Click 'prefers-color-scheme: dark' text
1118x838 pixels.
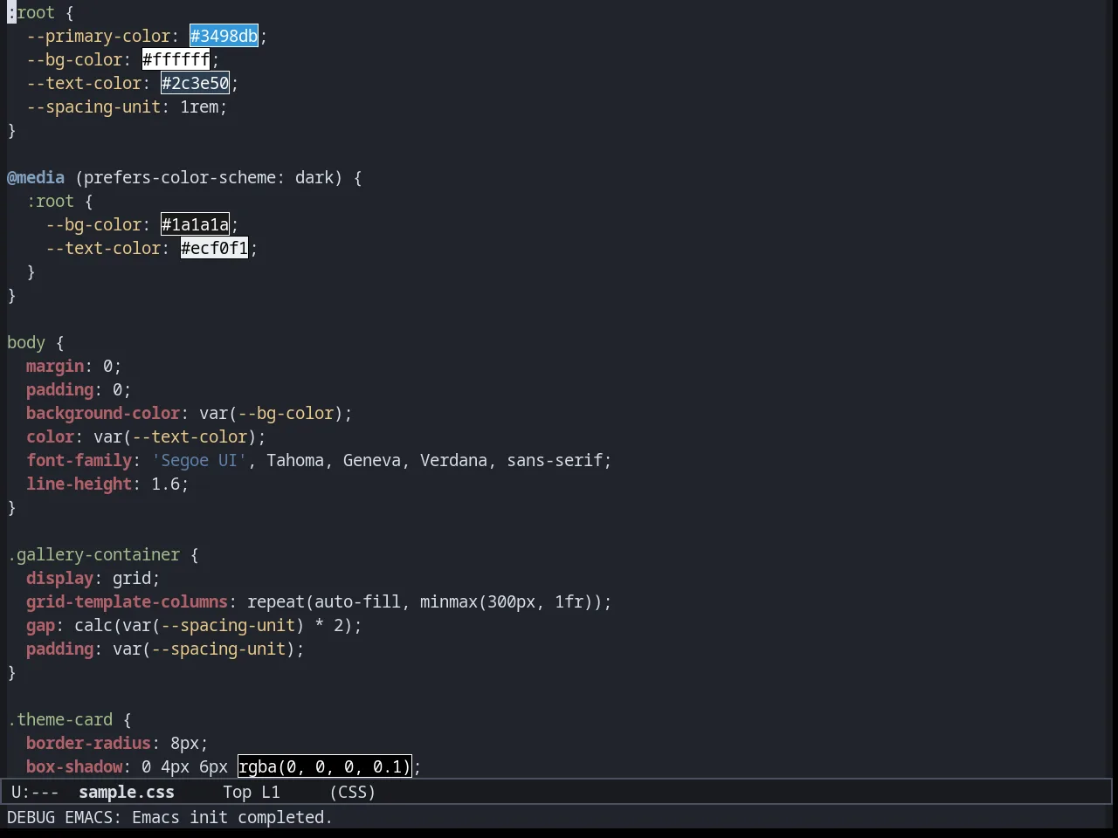209,177
